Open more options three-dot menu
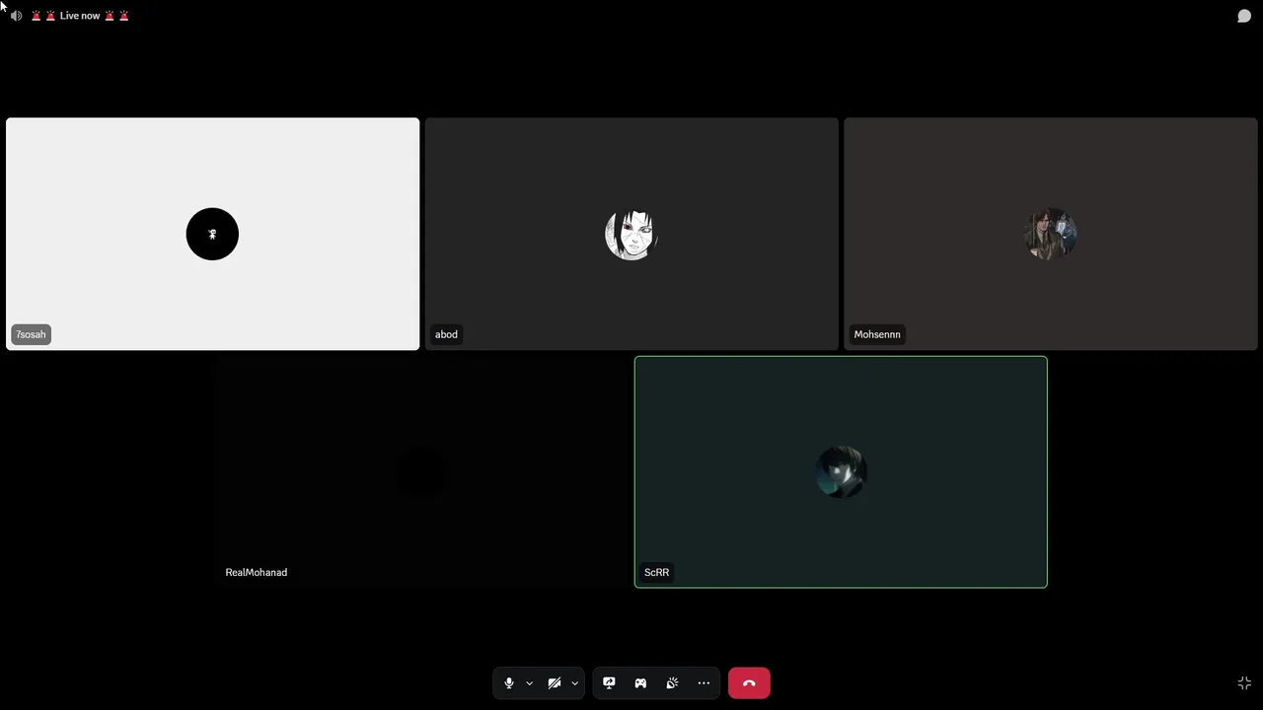1263x710 pixels. [704, 683]
